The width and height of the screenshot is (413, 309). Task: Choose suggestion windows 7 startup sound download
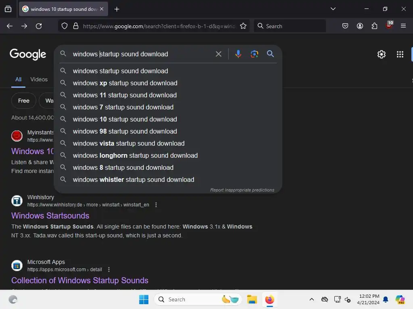coord(168,107)
